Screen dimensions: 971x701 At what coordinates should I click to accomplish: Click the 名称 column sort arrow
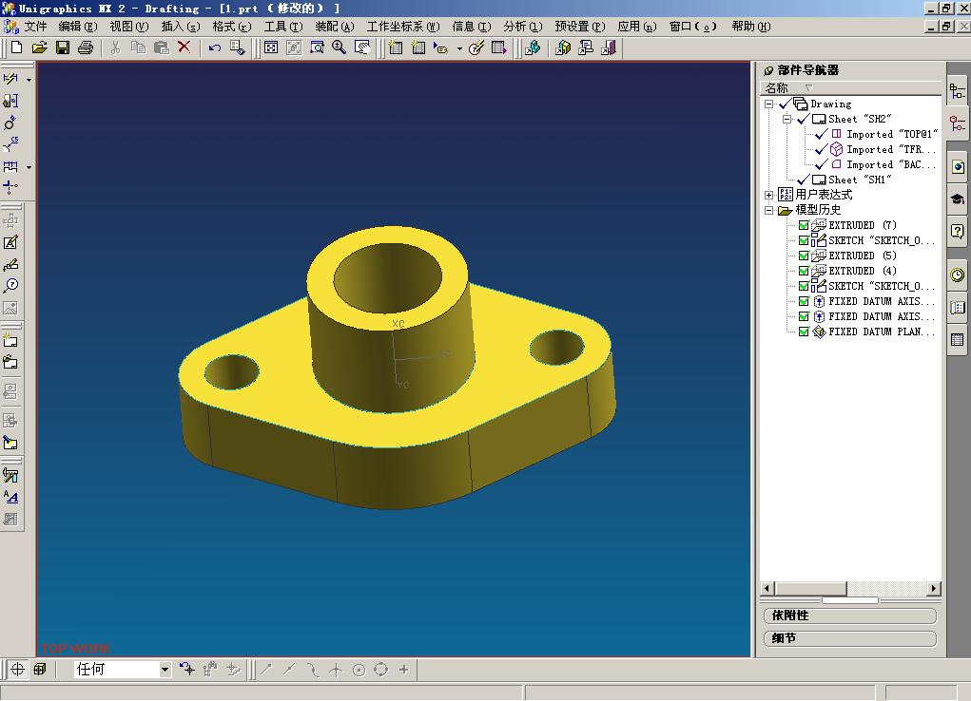point(808,87)
